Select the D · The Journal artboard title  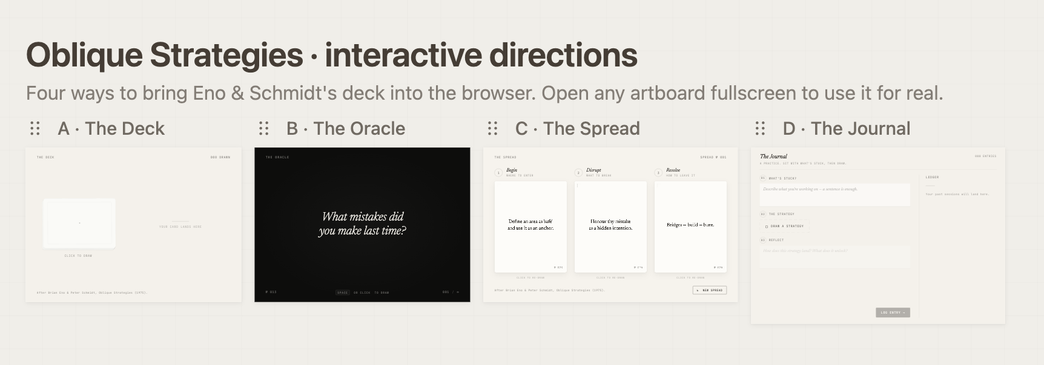pyautogui.click(x=847, y=128)
